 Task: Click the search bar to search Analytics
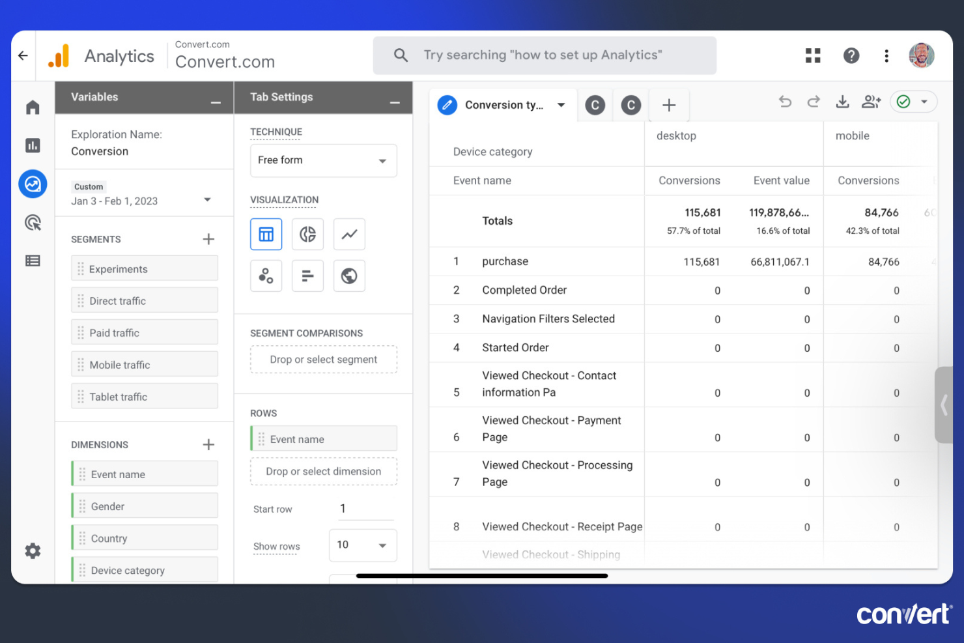click(545, 55)
